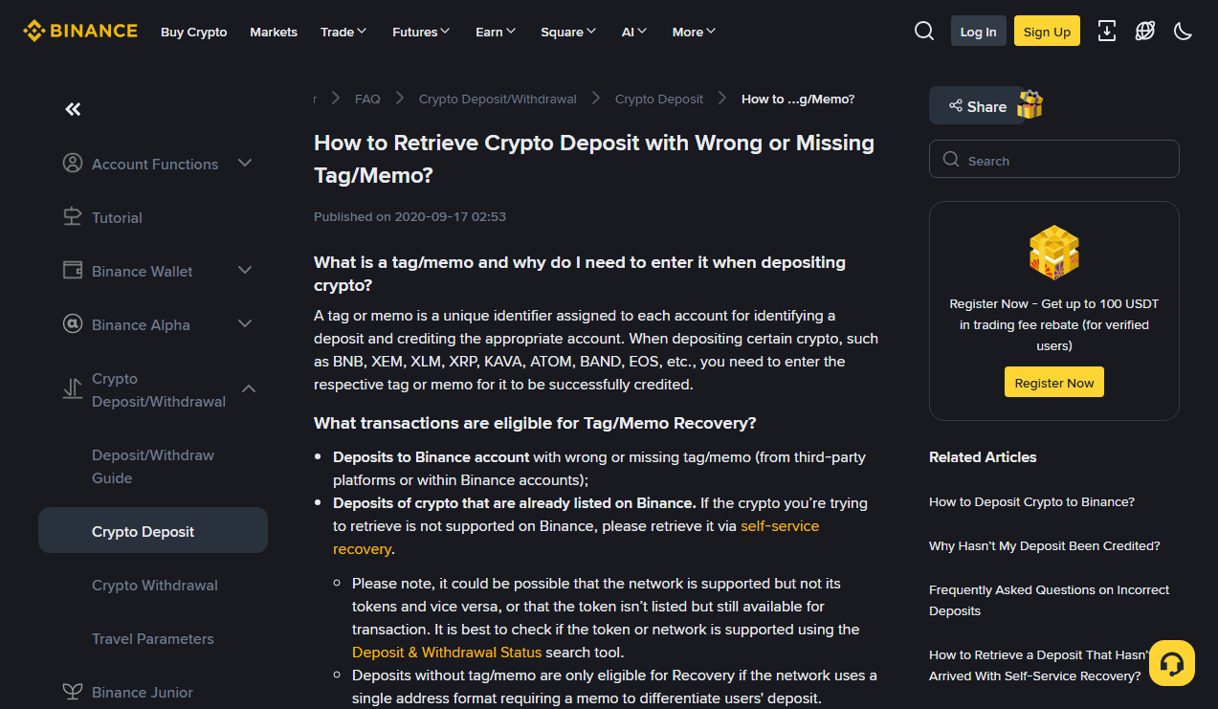Image resolution: width=1218 pixels, height=709 pixels.
Task: Open Travel Parameters in the sidebar
Action: click(153, 638)
